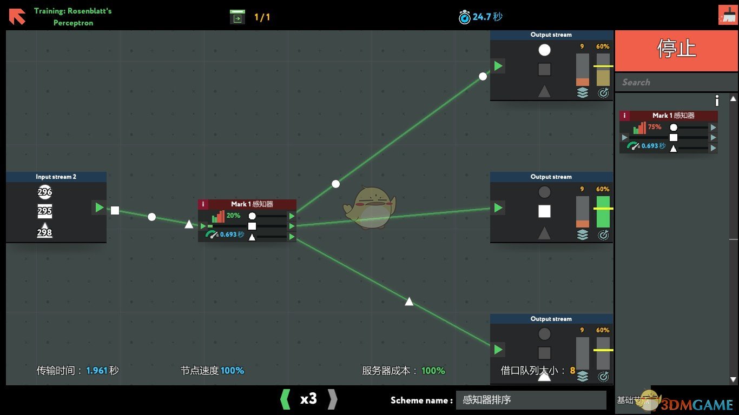
Task: Open info on canvas Mark 1 perceptron
Action: [x=203, y=204]
